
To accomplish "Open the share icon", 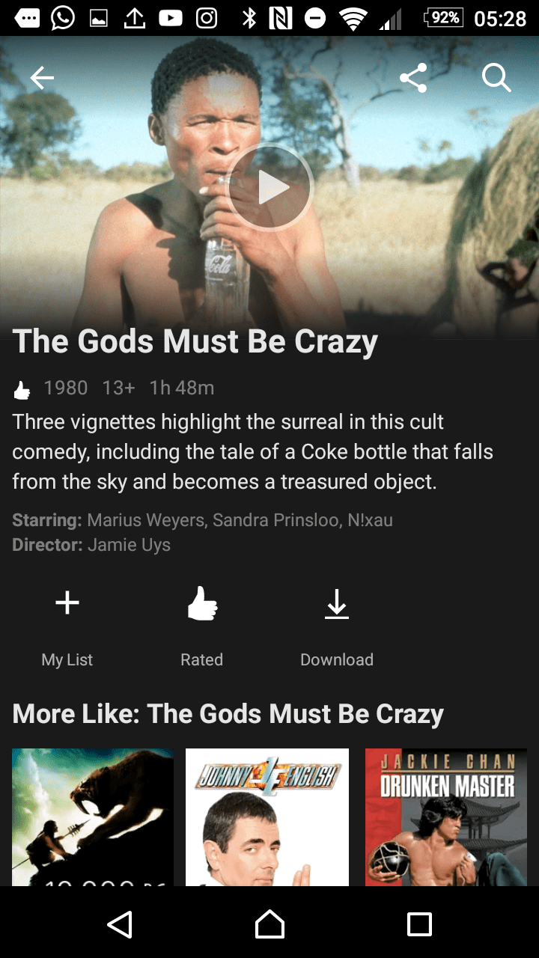I will (413, 77).
